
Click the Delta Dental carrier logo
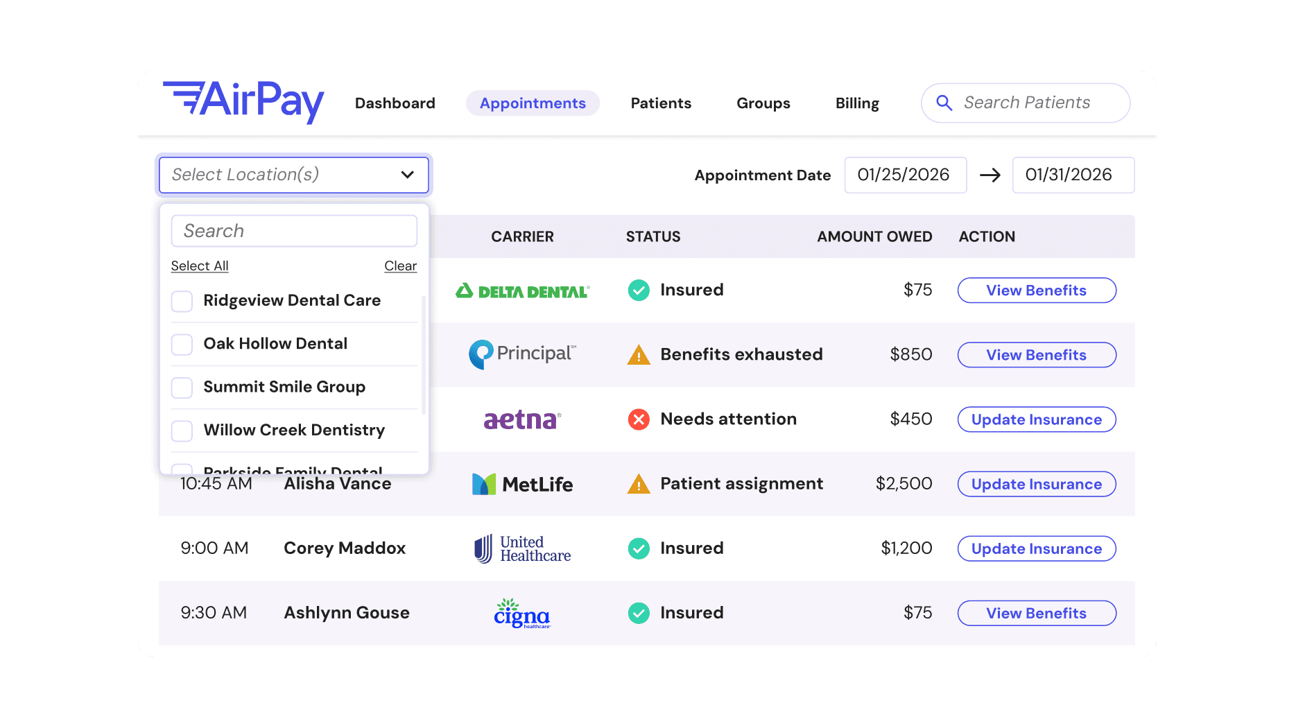(523, 291)
